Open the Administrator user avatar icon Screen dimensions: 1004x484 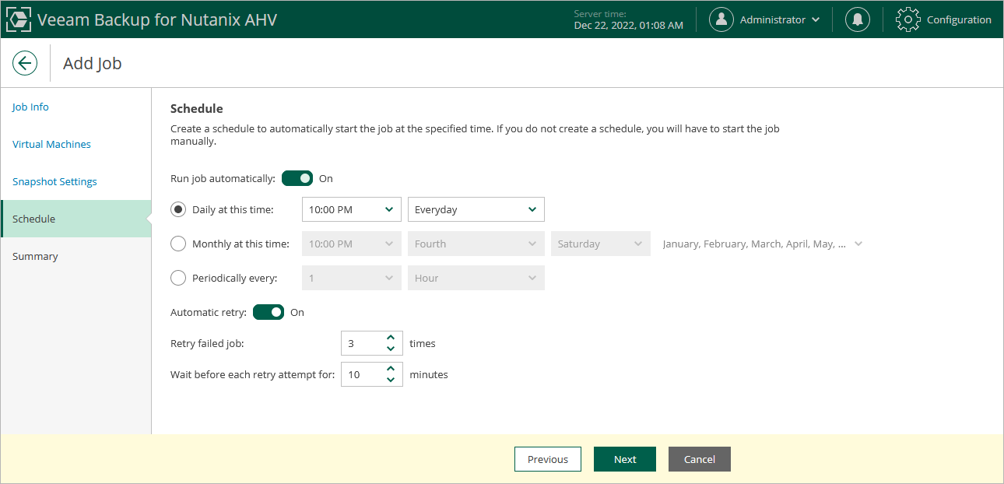721,19
